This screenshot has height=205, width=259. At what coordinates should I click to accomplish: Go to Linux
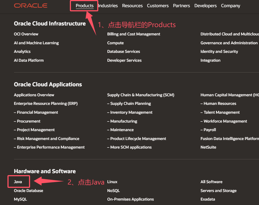[x=112, y=182]
